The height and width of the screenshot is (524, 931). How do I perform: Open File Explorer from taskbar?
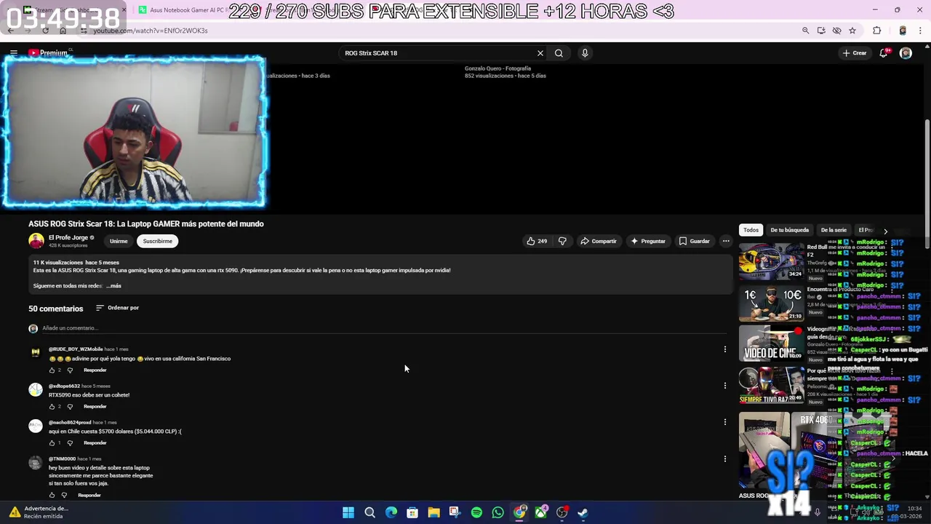click(x=433, y=513)
